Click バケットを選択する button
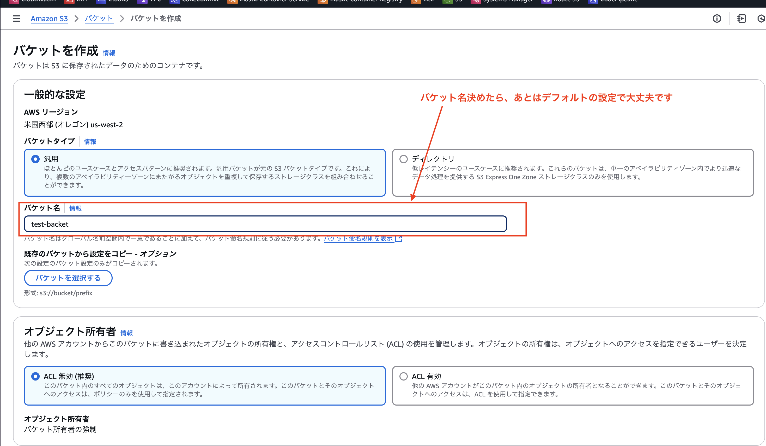The width and height of the screenshot is (766, 446). 68,278
